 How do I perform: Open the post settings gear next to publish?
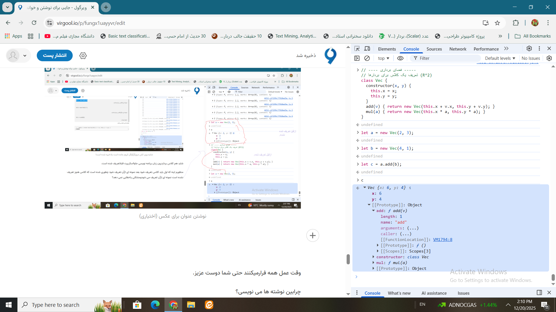[x=83, y=55]
